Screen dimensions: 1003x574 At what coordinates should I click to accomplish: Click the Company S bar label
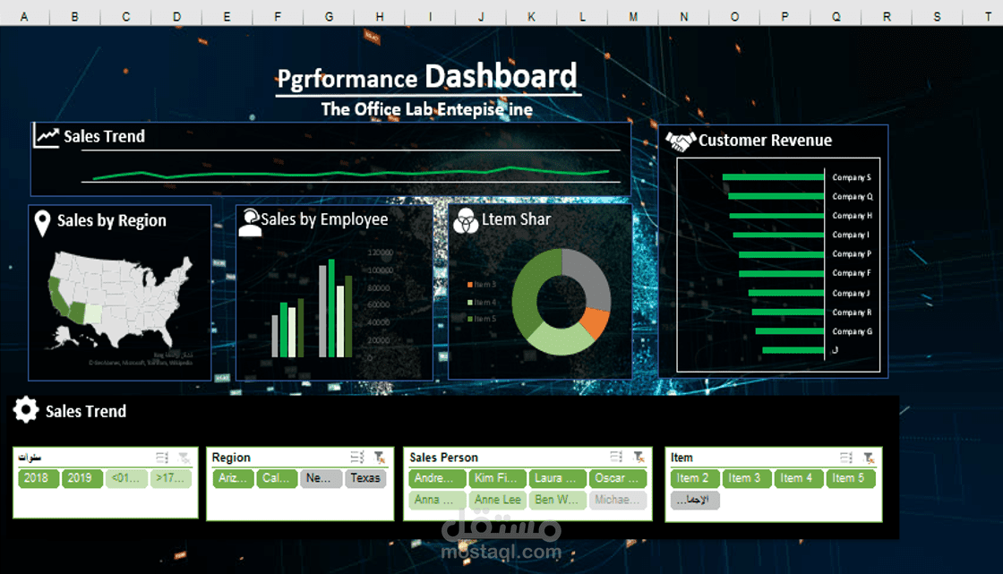point(852,177)
